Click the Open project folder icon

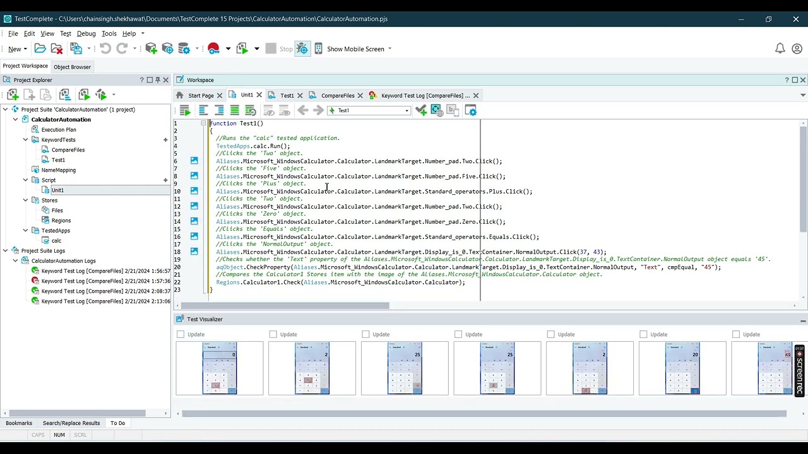tap(40, 49)
